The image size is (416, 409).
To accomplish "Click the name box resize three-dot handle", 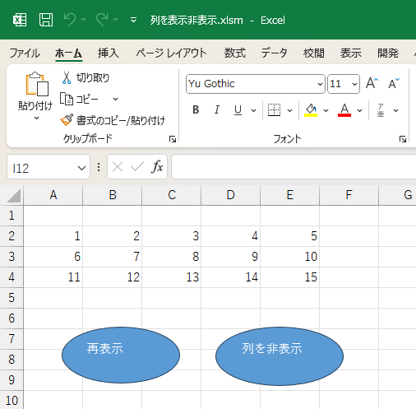I will pyautogui.click(x=99, y=167).
